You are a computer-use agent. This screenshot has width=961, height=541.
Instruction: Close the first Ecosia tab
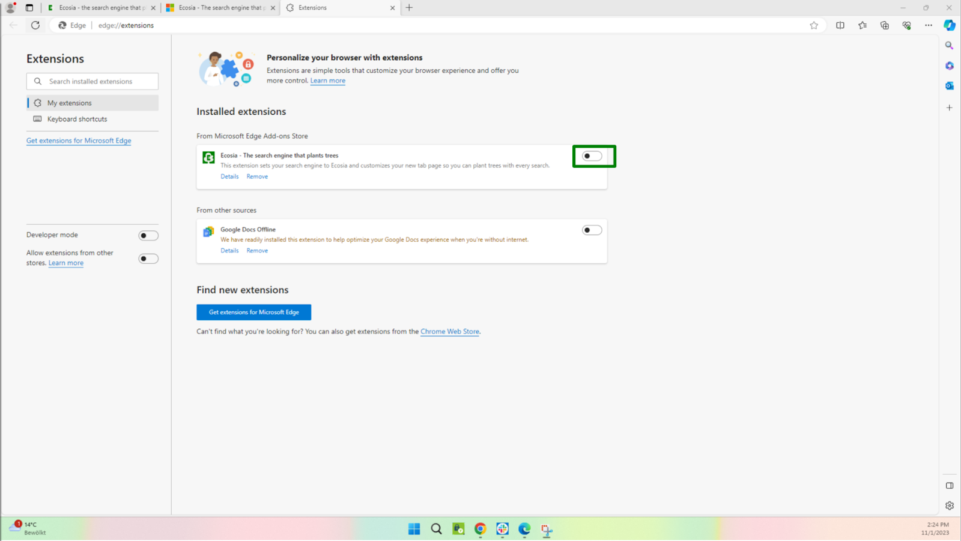coord(153,8)
